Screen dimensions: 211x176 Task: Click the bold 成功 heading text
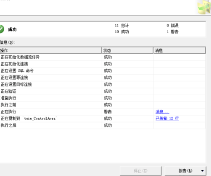point(12,29)
